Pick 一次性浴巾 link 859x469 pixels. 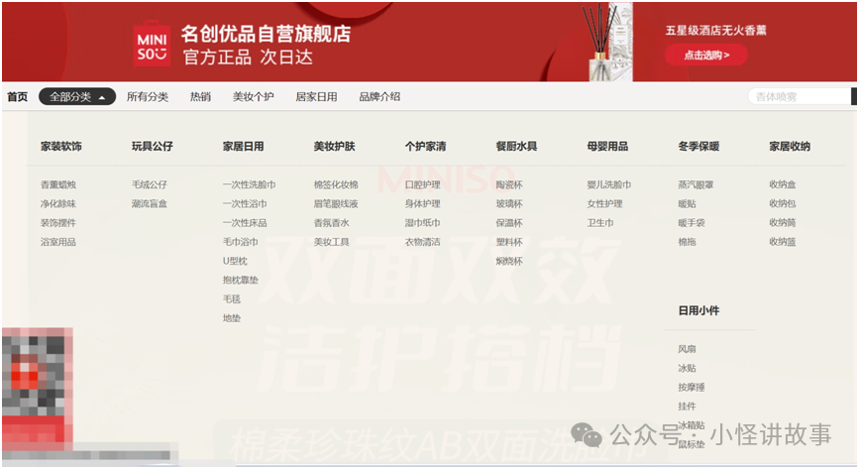pyautogui.click(x=245, y=203)
